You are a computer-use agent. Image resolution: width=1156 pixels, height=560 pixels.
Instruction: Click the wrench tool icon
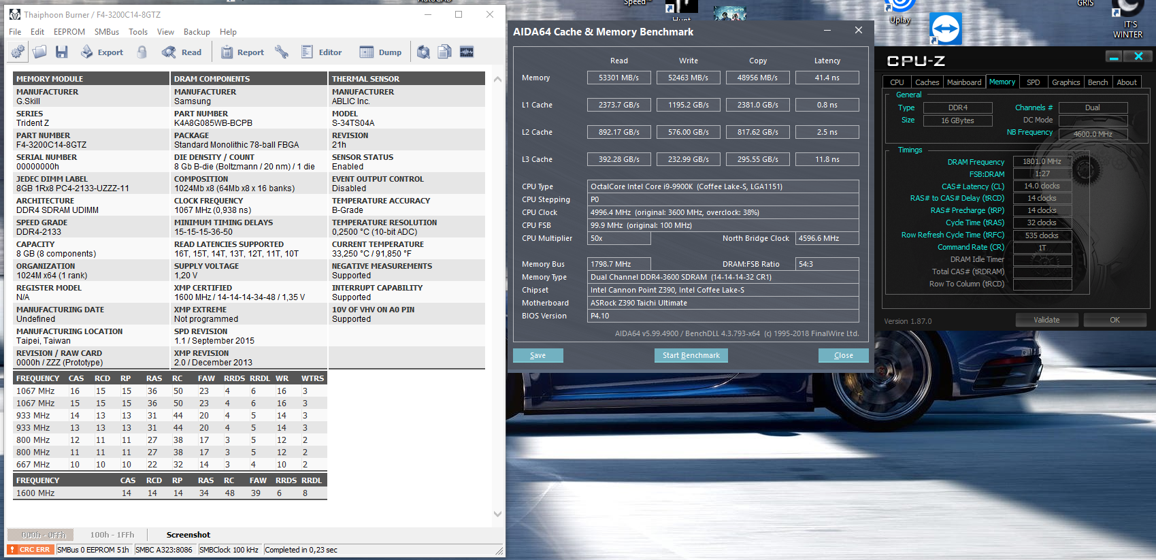(x=282, y=52)
